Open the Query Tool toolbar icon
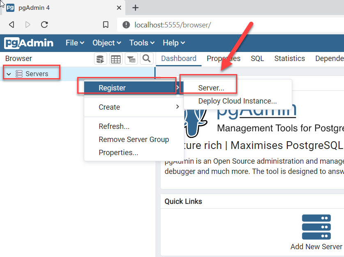Screen dimensions: 344x257 [100, 59]
